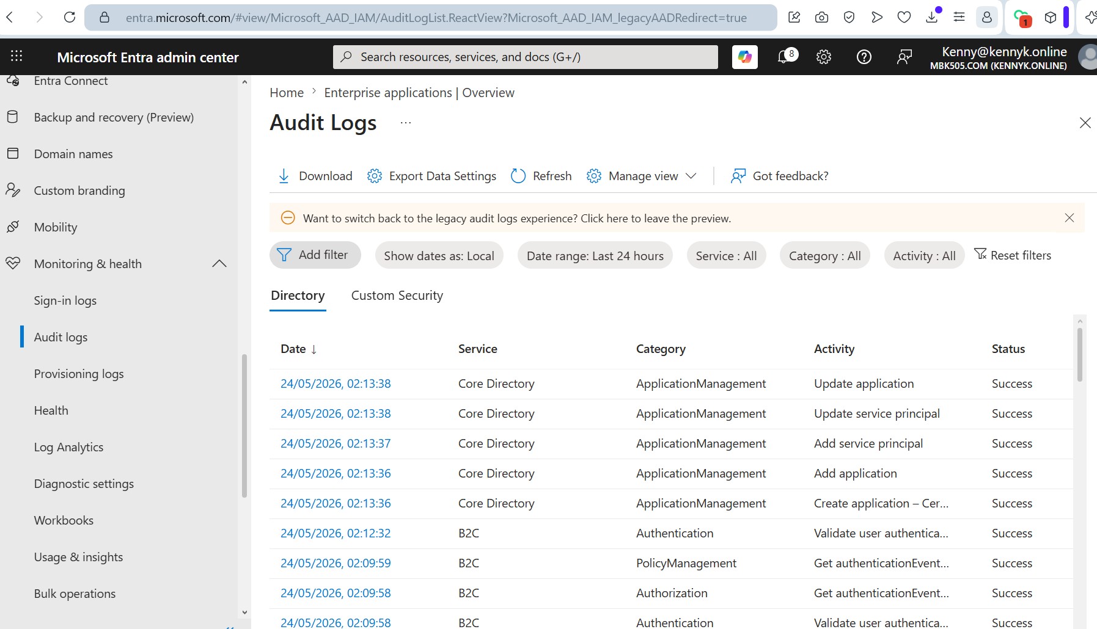Click the browser snapshot camera icon

[821, 17]
